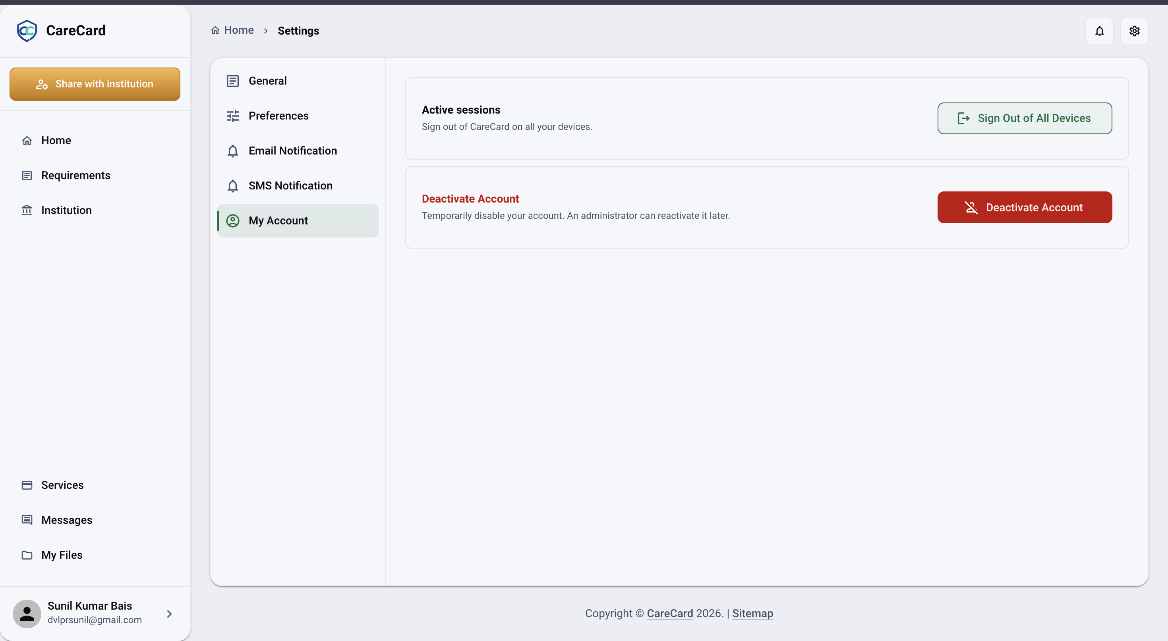Click the Active sessions heading

(x=461, y=110)
